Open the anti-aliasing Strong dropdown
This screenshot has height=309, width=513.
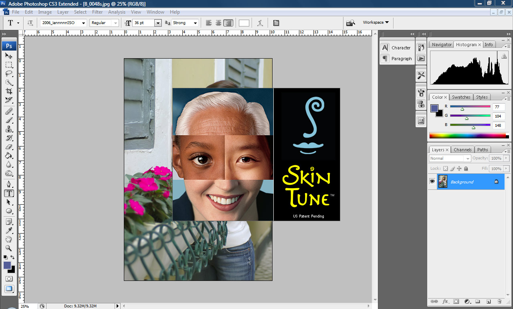pos(196,23)
